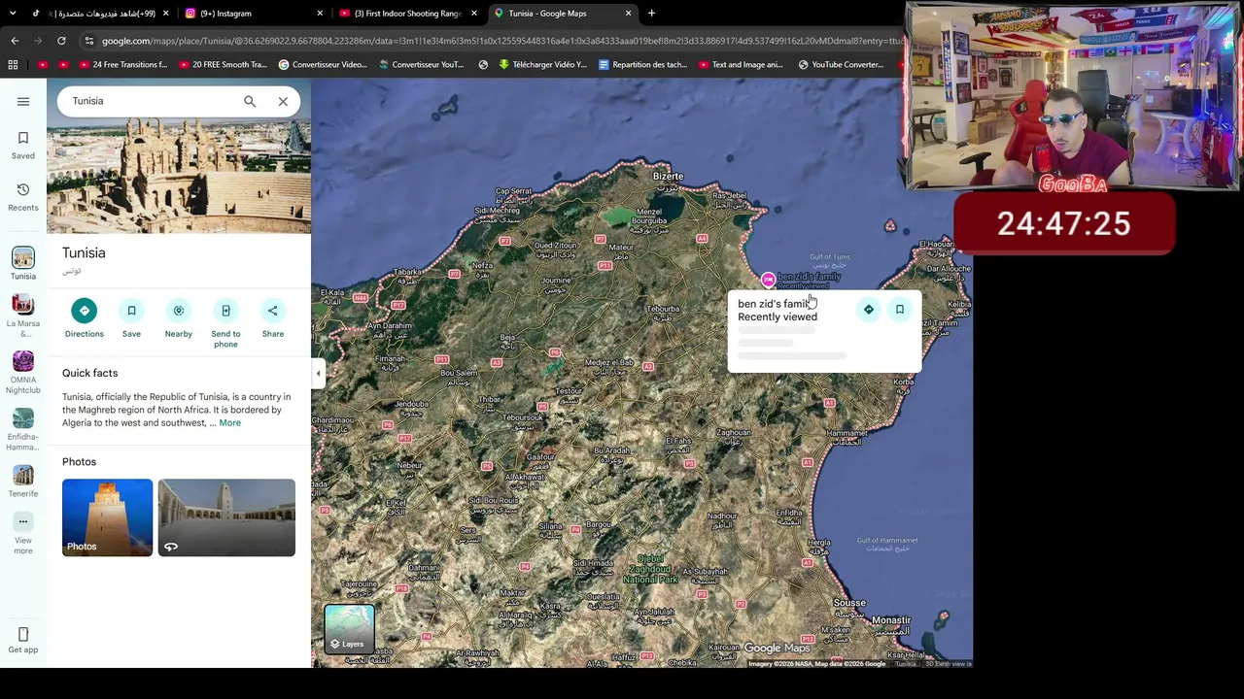Click ben zid's family title in popup
Screen dimensions: 1244x699
(x=775, y=304)
